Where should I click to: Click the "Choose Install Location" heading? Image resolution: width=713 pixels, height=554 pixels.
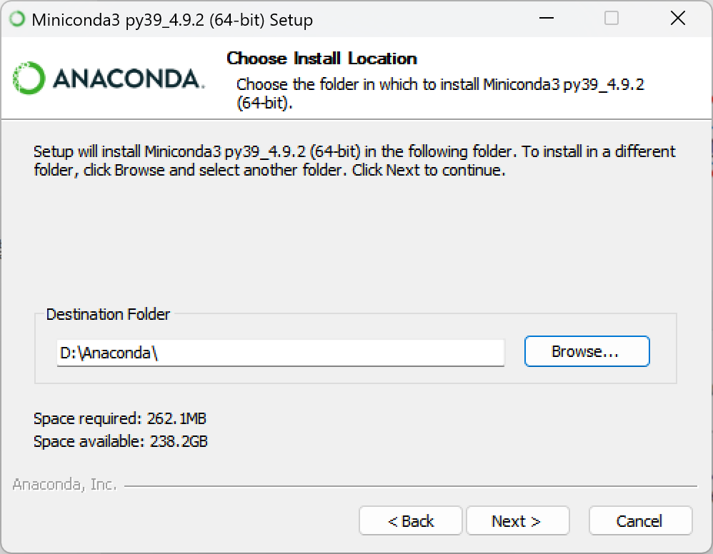point(321,59)
